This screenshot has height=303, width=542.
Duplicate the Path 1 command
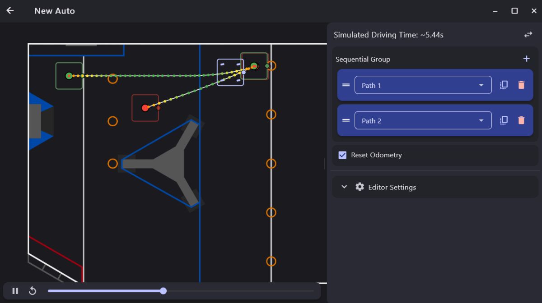pyautogui.click(x=504, y=85)
